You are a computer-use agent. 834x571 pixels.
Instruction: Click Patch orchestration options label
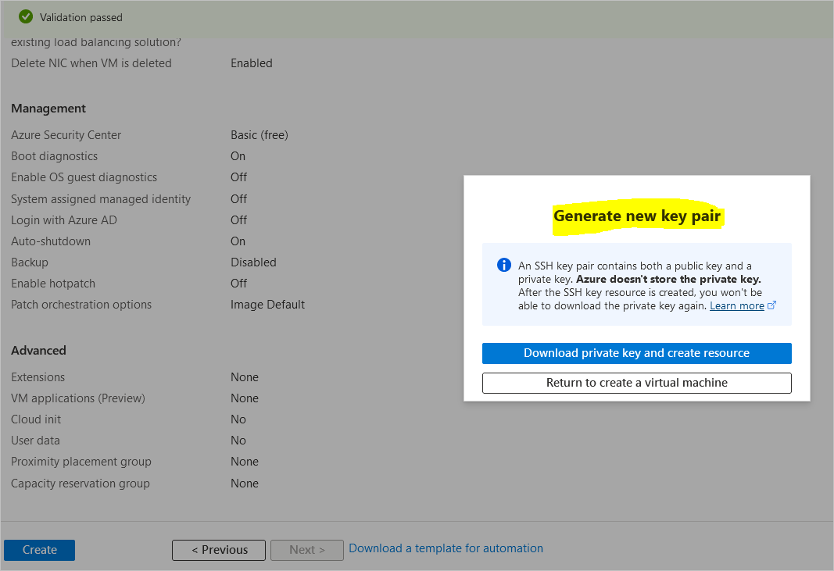click(81, 305)
